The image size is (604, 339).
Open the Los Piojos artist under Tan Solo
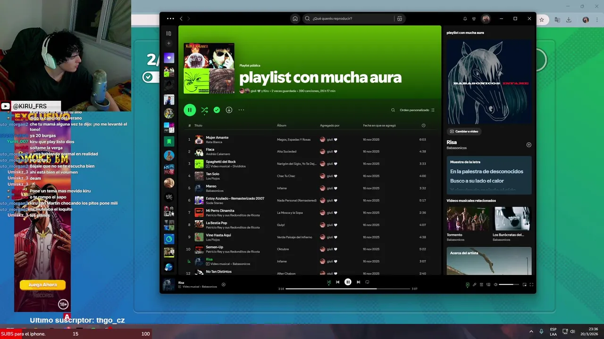click(x=212, y=178)
